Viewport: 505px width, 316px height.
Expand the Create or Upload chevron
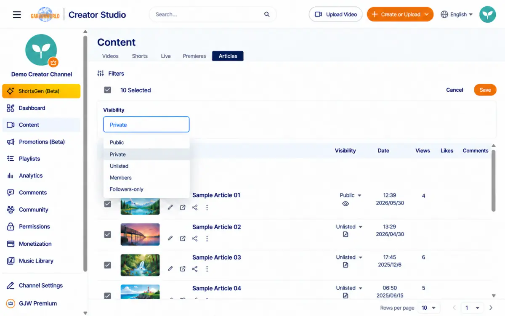pyautogui.click(x=426, y=14)
